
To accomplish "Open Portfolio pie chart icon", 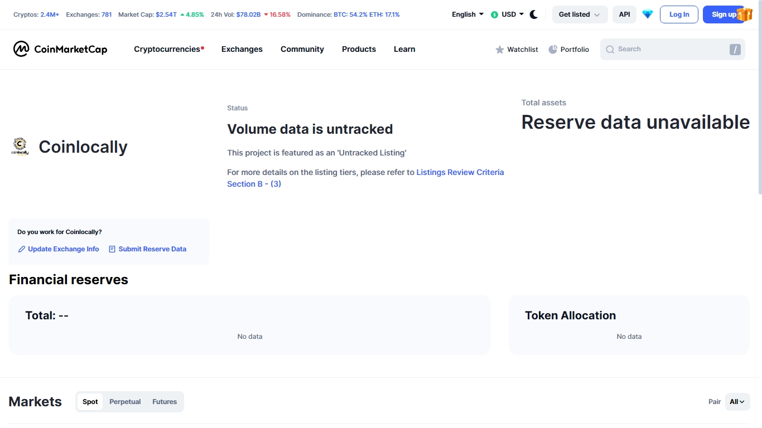I will [x=553, y=50].
